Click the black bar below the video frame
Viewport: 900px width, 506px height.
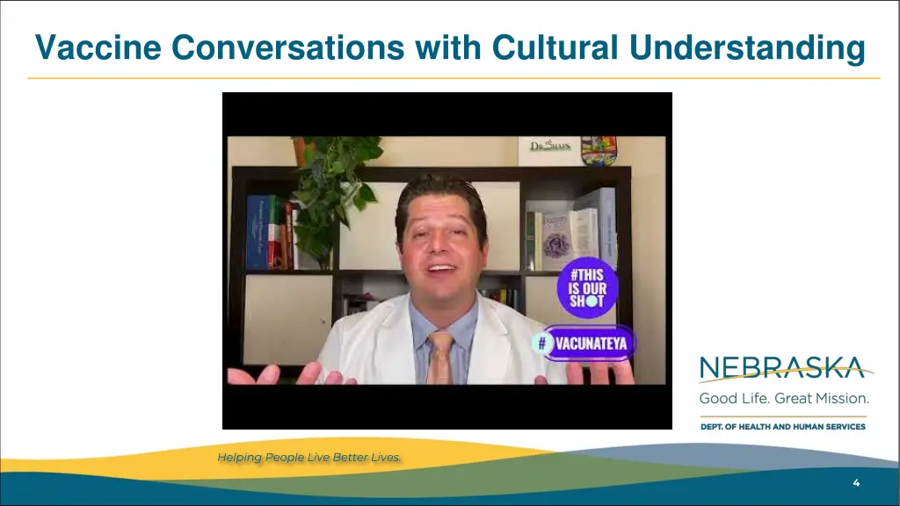point(447,407)
